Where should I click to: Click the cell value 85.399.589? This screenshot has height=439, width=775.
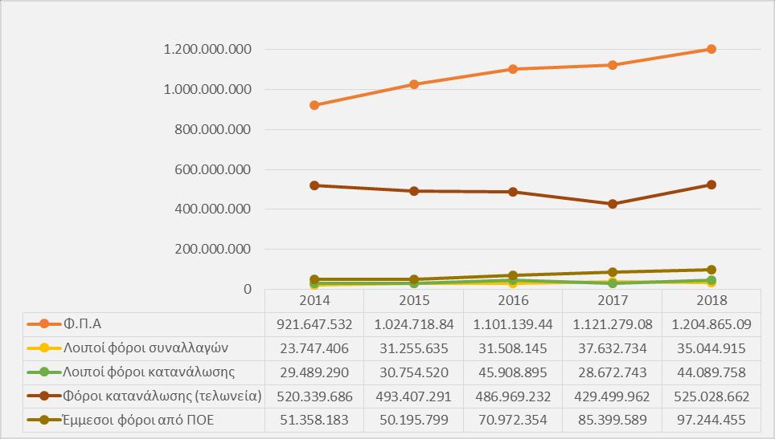613,421
